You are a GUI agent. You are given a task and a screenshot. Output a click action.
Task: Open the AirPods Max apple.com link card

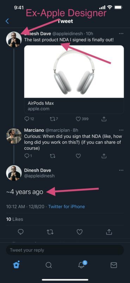click(74, 79)
